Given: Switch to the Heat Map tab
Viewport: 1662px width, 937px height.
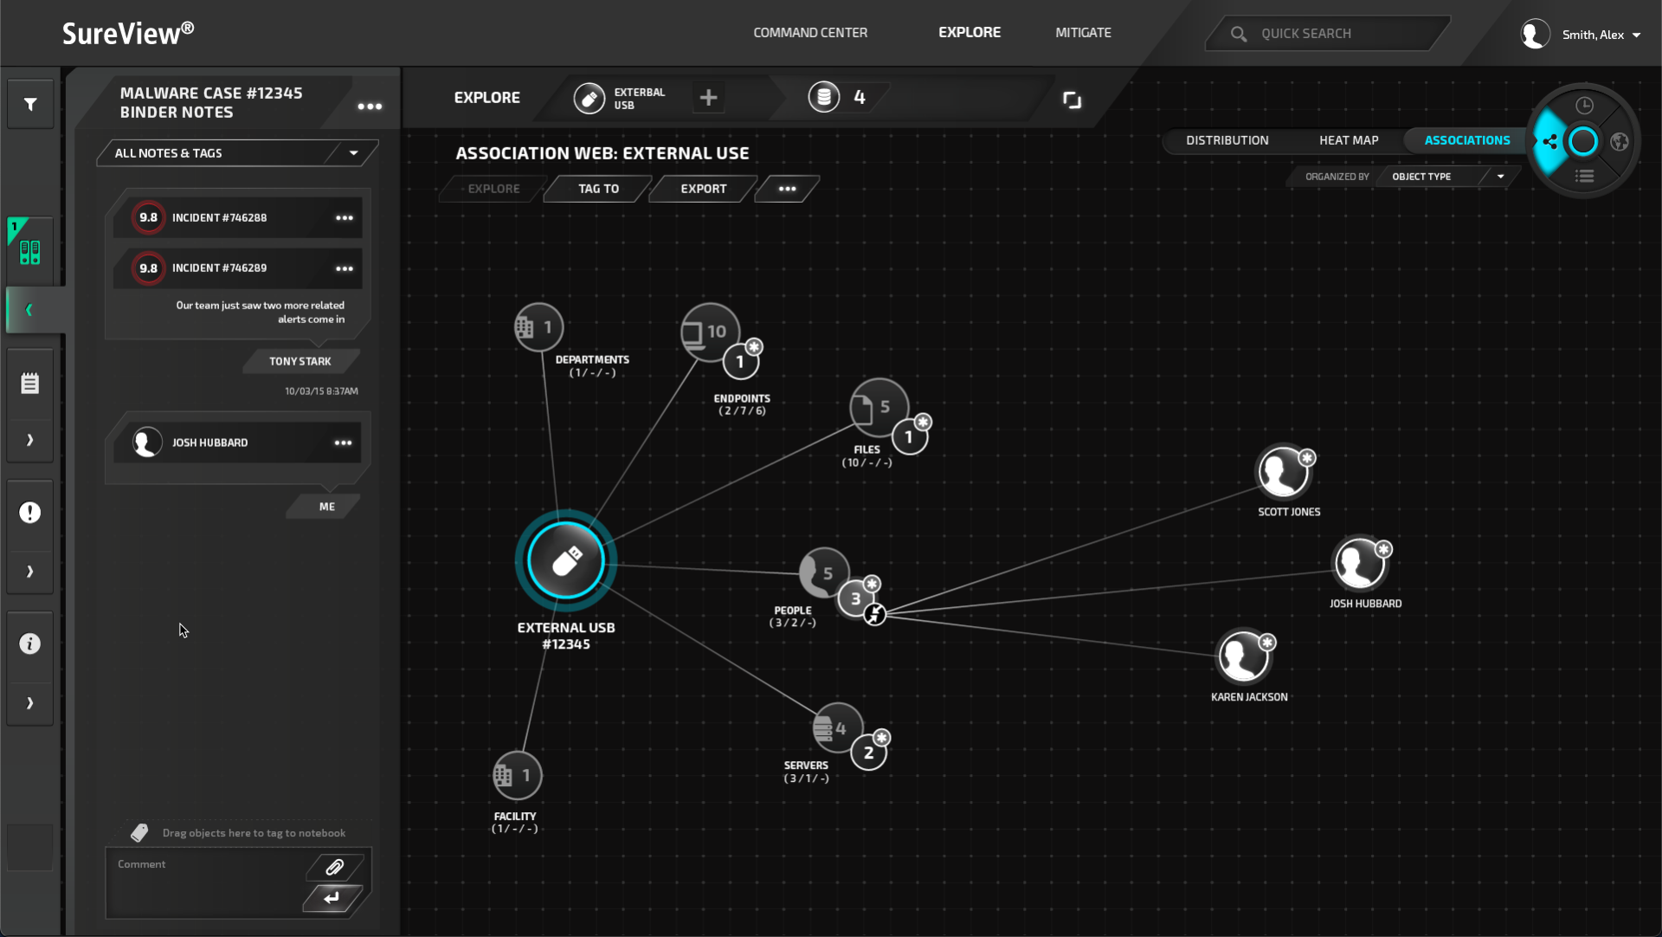Looking at the screenshot, I should pos(1348,140).
